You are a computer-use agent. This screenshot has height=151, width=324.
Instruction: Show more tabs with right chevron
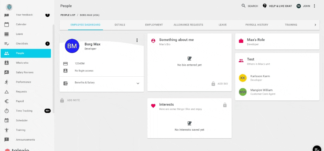click(x=315, y=25)
